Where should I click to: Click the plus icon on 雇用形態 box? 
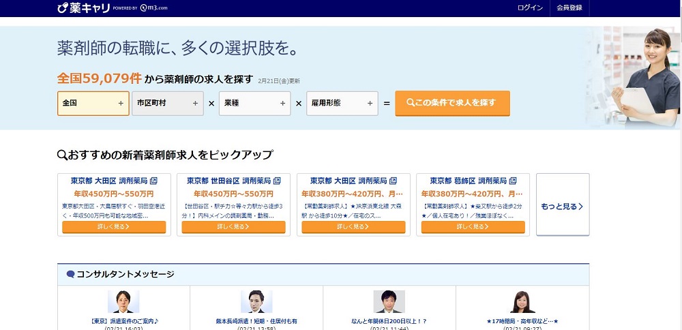pos(370,104)
